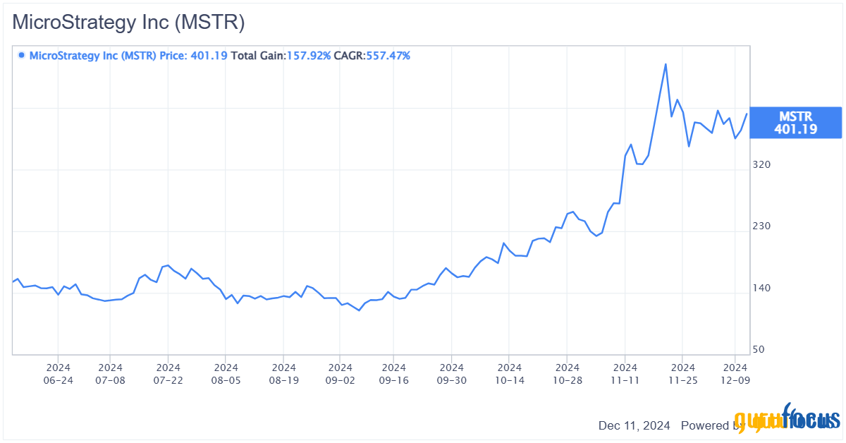The height and width of the screenshot is (443, 846).
Task: Click the blue MSTR 401.19 price tag
Action: pos(795,123)
